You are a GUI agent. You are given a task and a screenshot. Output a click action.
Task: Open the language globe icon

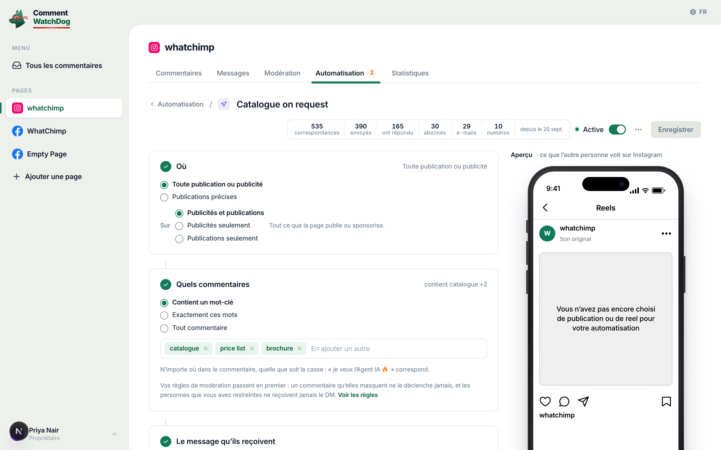(693, 12)
